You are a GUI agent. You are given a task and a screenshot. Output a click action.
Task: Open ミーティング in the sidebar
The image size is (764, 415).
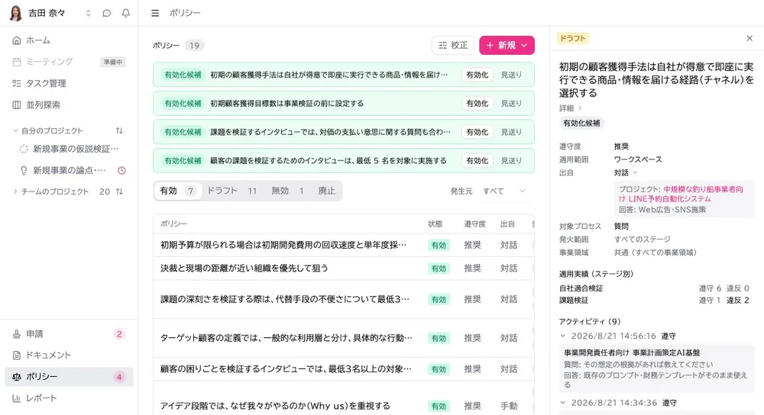click(x=69, y=62)
